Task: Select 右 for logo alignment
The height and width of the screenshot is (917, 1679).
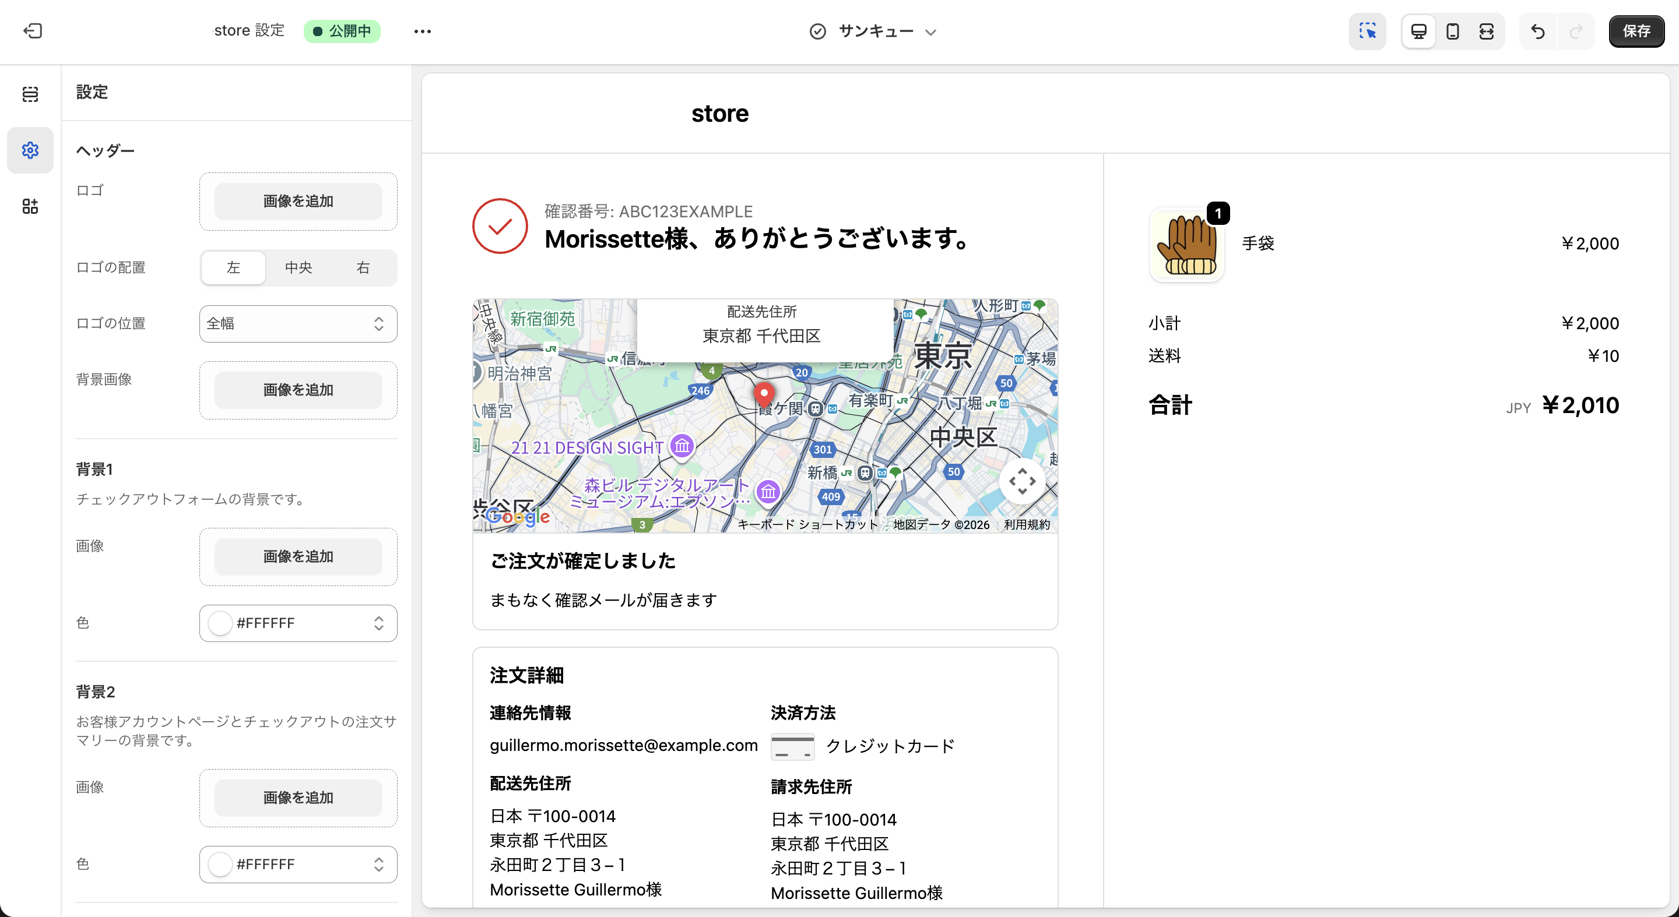Action: click(363, 267)
